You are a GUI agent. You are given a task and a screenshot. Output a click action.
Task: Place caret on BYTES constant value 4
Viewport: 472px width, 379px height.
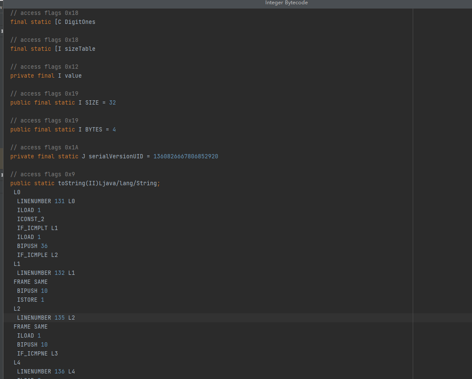[114, 130]
